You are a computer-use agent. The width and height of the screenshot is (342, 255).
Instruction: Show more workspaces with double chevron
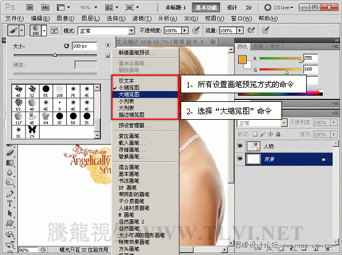(249, 7)
